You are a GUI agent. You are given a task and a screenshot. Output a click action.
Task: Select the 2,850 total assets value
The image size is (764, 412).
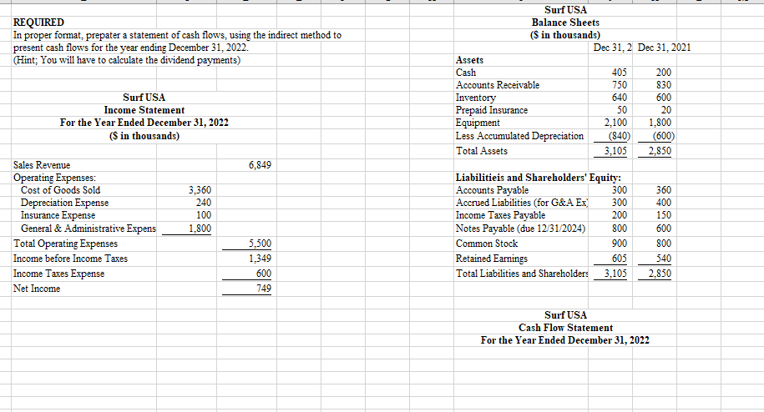click(660, 152)
